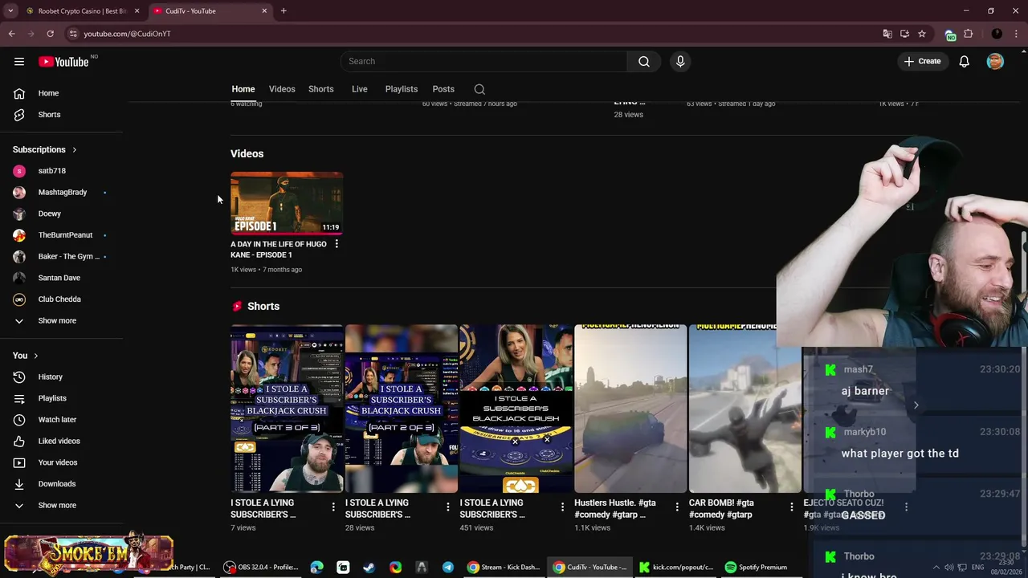The height and width of the screenshot is (578, 1028).
Task: Switch to the channel Live tab
Action: coord(360,89)
